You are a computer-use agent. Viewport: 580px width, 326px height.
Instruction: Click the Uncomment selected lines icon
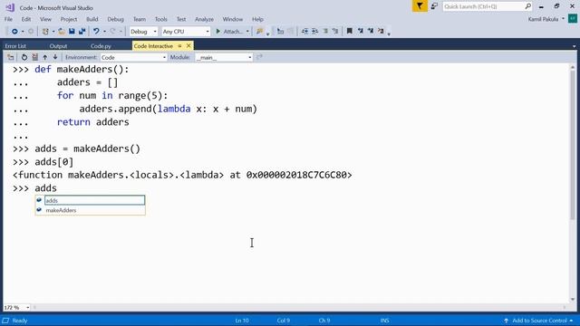pos(335,32)
